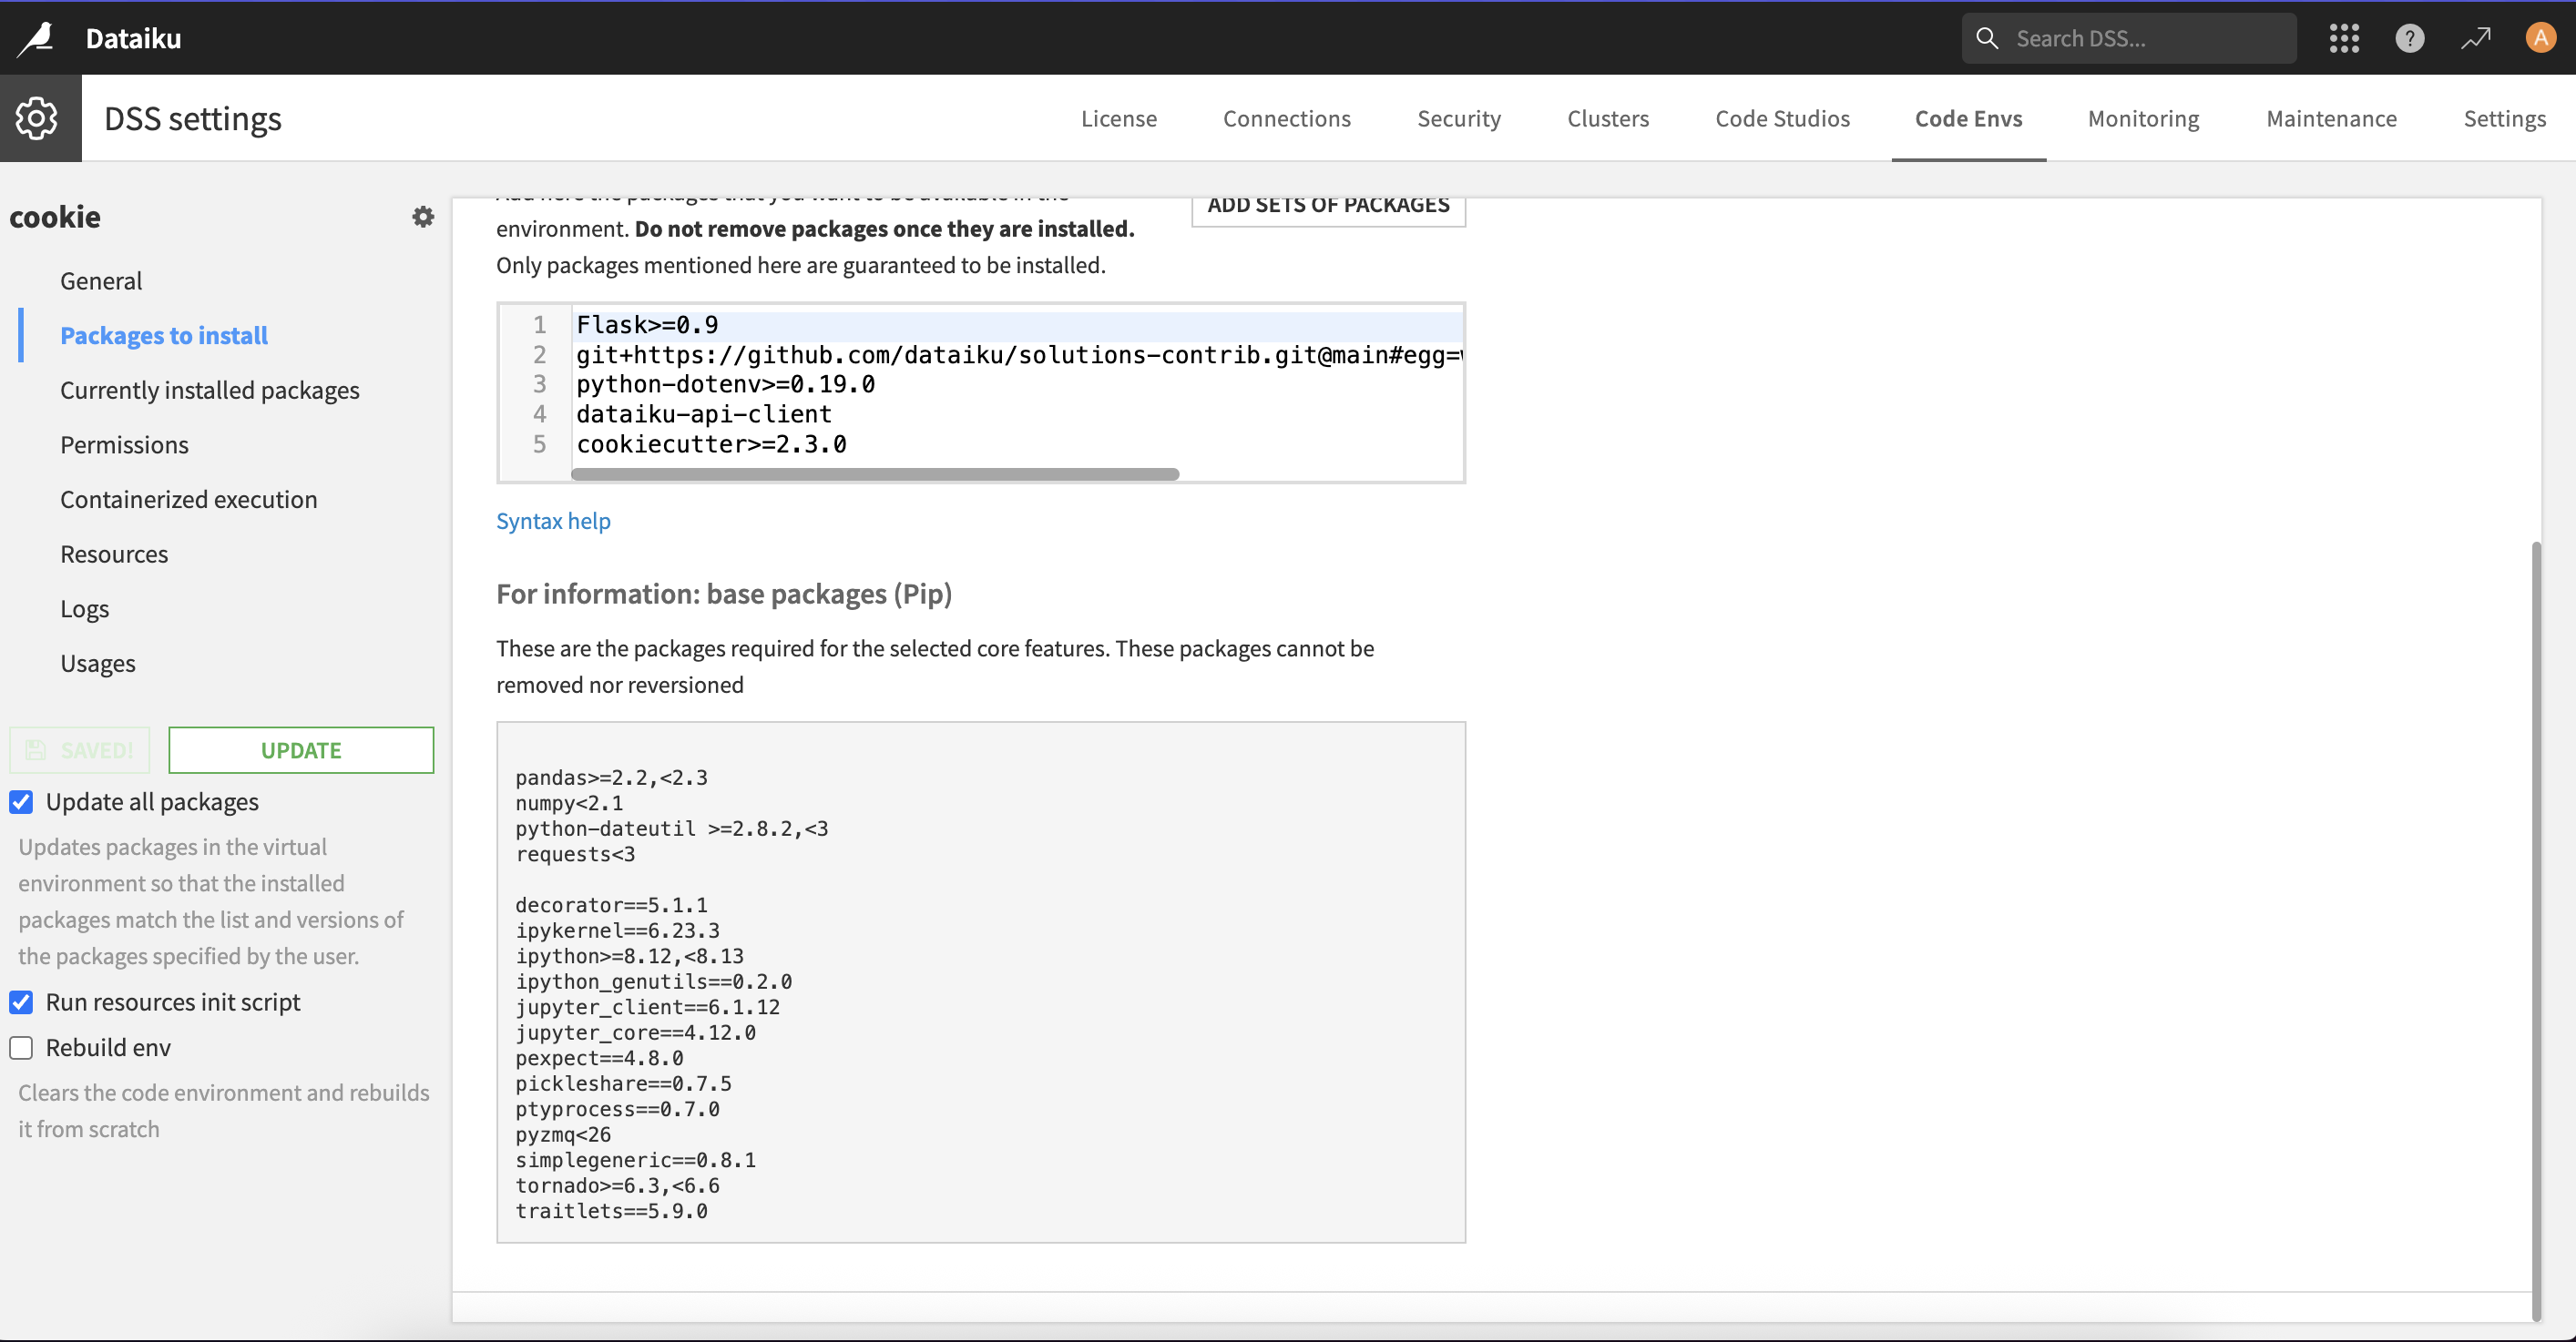Enable the Rebuild env checkbox
The image size is (2576, 1342).
coord(21,1047)
